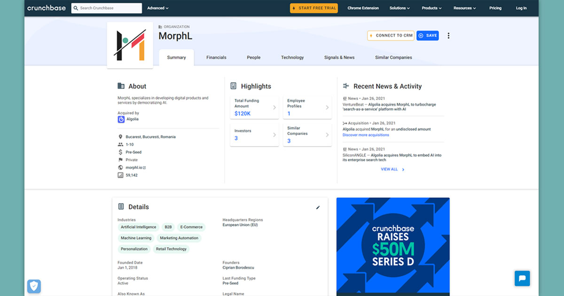Click the Highlights list icon
564x296 pixels.
pos(233,86)
